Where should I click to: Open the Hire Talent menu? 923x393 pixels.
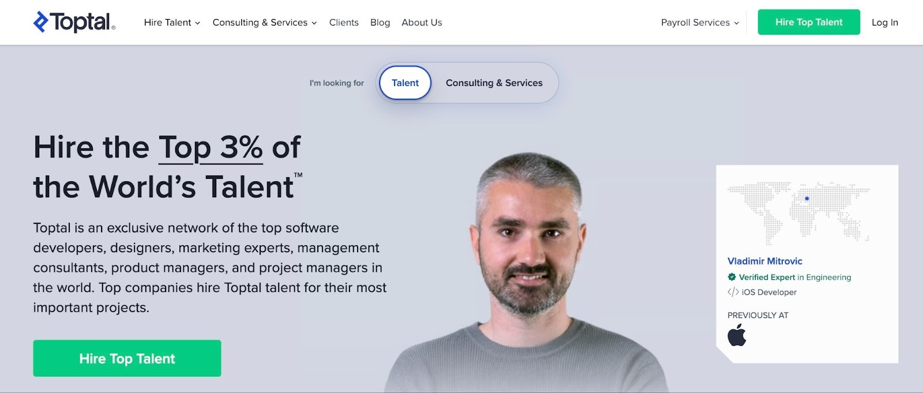coord(172,23)
